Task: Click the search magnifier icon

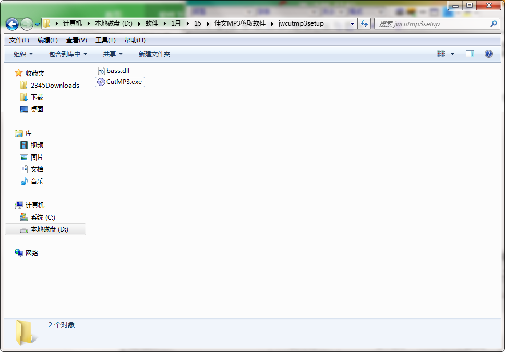Action: pos(494,24)
